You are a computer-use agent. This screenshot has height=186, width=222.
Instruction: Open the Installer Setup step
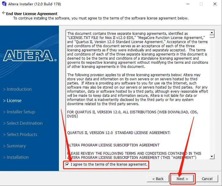click(19, 112)
